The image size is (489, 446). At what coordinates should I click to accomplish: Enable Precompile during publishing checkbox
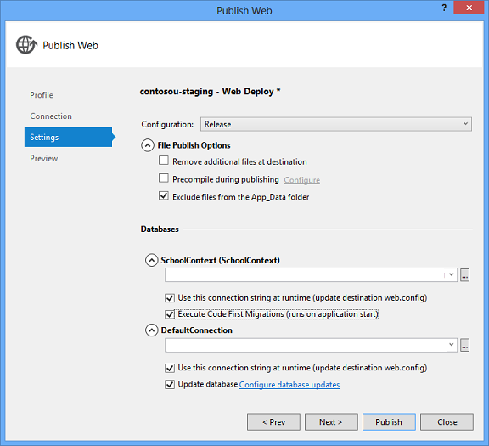click(164, 178)
